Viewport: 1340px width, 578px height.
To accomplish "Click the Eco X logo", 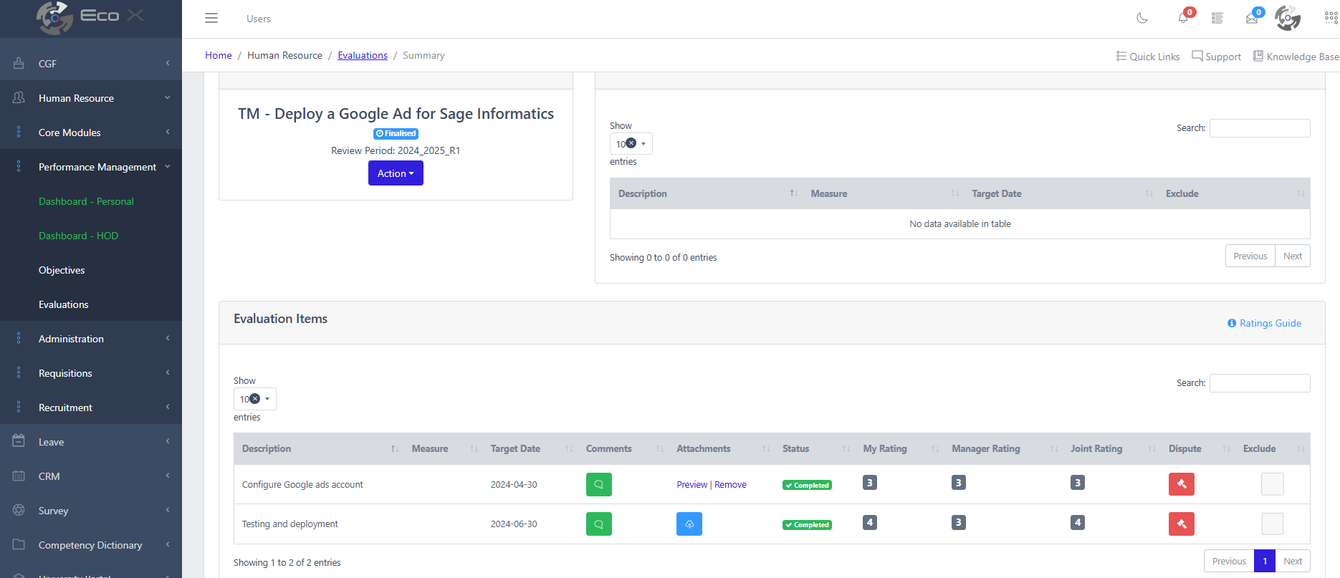I will point(90,17).
